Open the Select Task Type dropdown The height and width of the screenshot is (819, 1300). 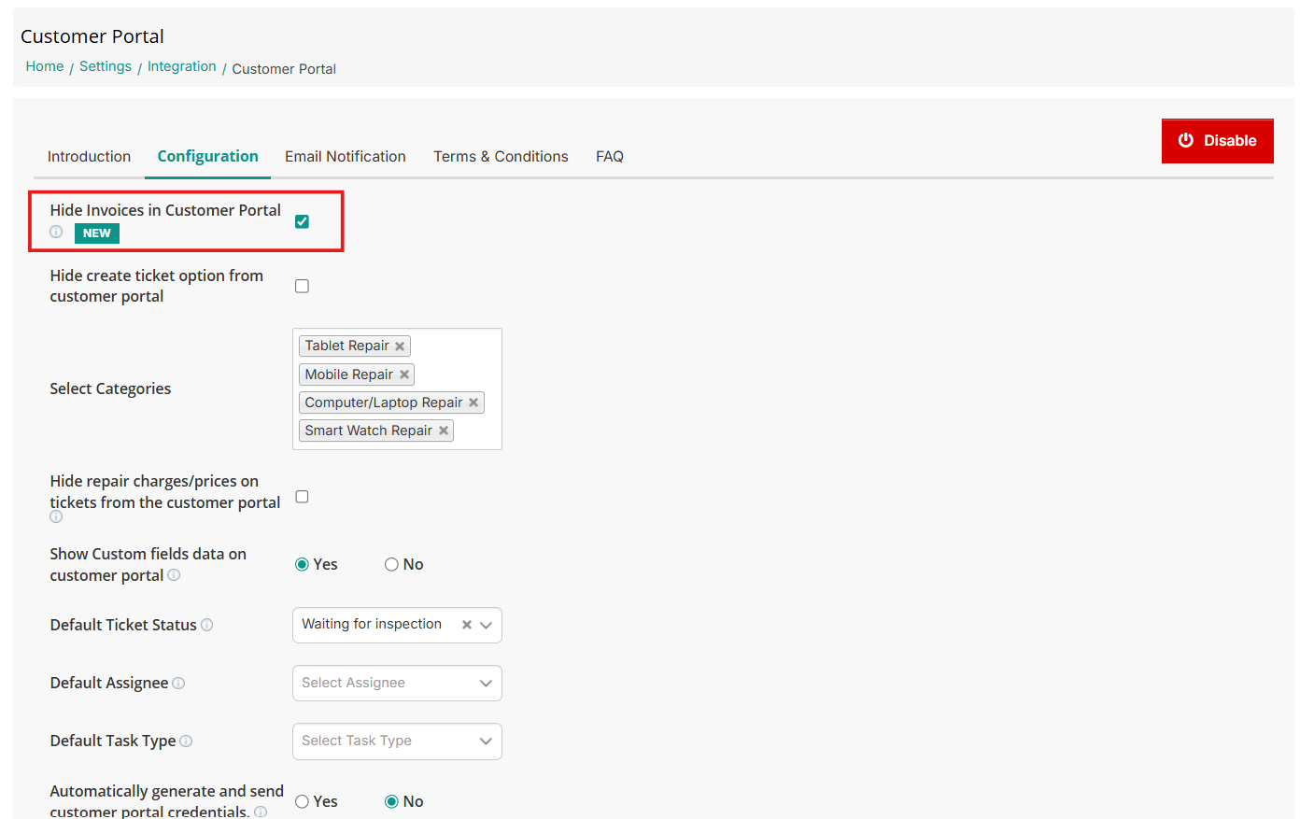pyautogui.click(x=397, y=741)
